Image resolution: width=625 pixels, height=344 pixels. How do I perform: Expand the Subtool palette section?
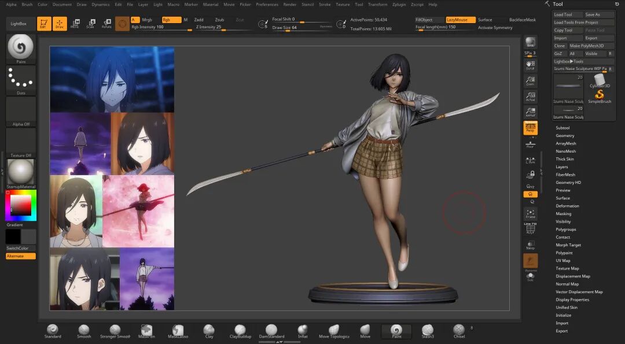[562, 128]
